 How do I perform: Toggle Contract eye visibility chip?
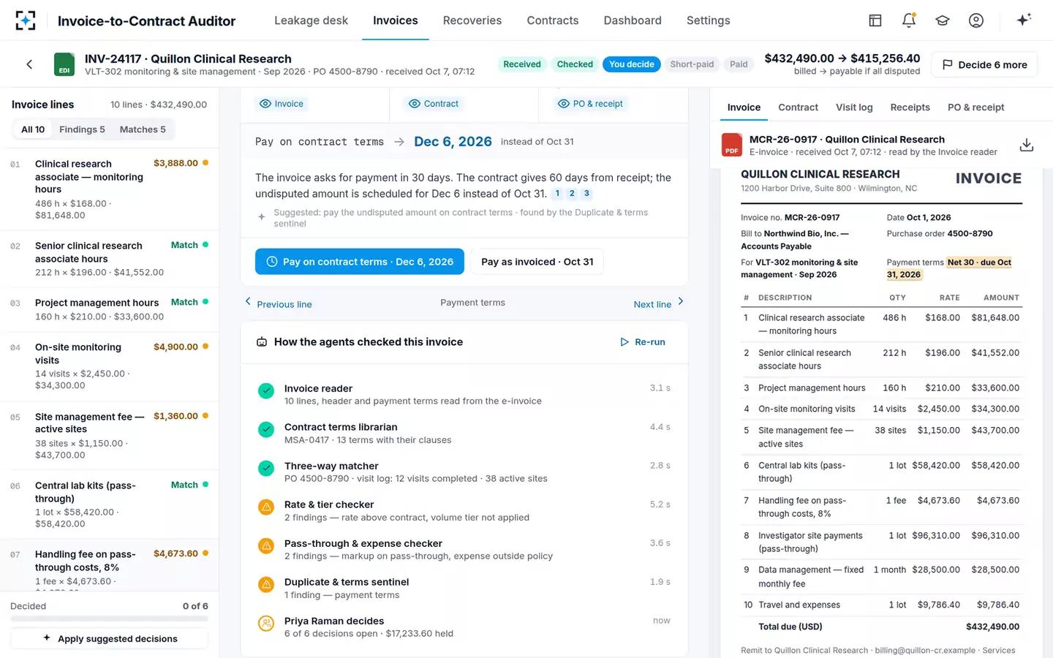434,104
